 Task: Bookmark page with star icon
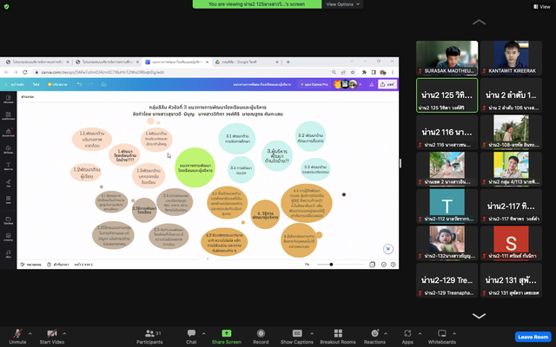coord(353,72)
